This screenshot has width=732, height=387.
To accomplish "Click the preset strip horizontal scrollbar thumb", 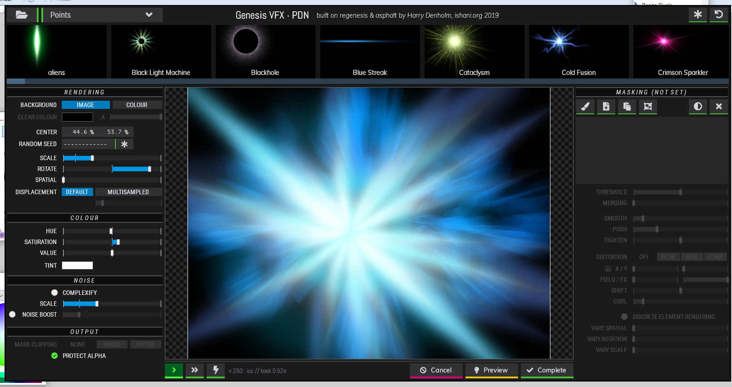I will click(16, 82).
